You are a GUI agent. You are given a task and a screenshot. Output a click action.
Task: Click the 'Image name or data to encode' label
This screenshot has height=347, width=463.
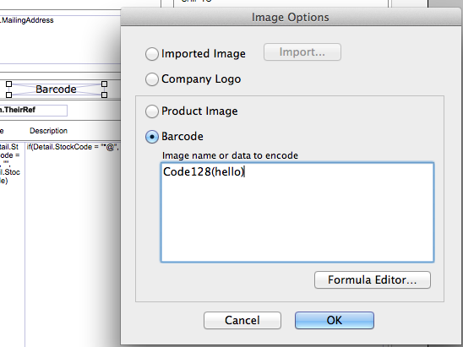click(x=230, y=155)
